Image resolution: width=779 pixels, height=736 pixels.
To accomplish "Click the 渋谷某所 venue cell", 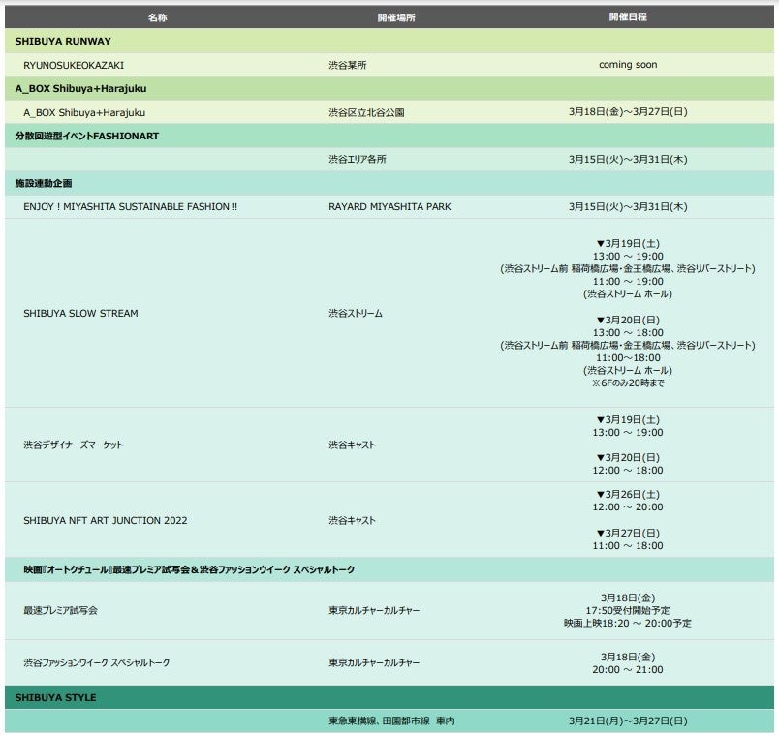I will click(x=347, y=65).
